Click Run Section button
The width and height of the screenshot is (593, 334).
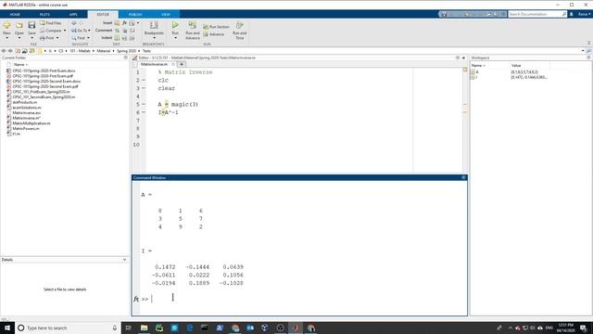(x=216, y=27)
